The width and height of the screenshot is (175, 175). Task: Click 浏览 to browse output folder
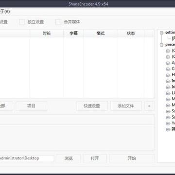pyautogui.click(x=69, y=158)
